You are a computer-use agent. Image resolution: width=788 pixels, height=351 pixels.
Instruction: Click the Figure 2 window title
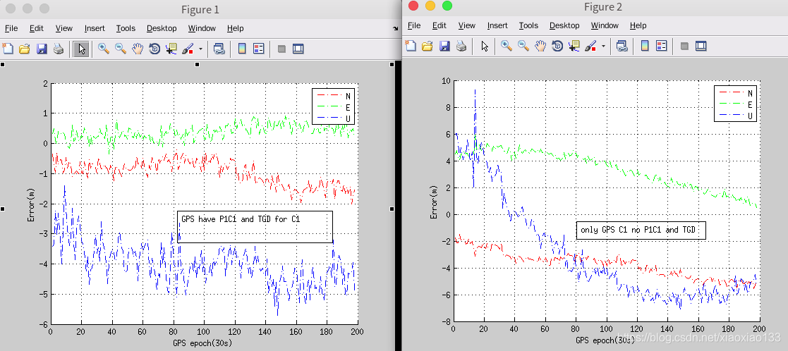point(603,7)
